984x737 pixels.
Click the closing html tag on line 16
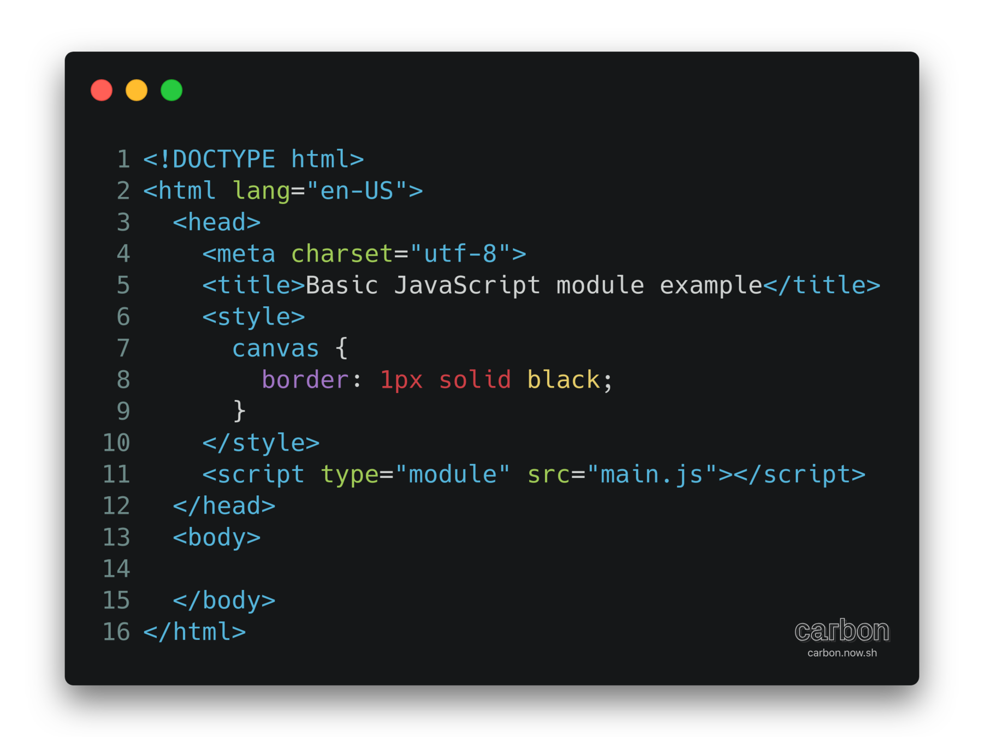coord(194,632)
